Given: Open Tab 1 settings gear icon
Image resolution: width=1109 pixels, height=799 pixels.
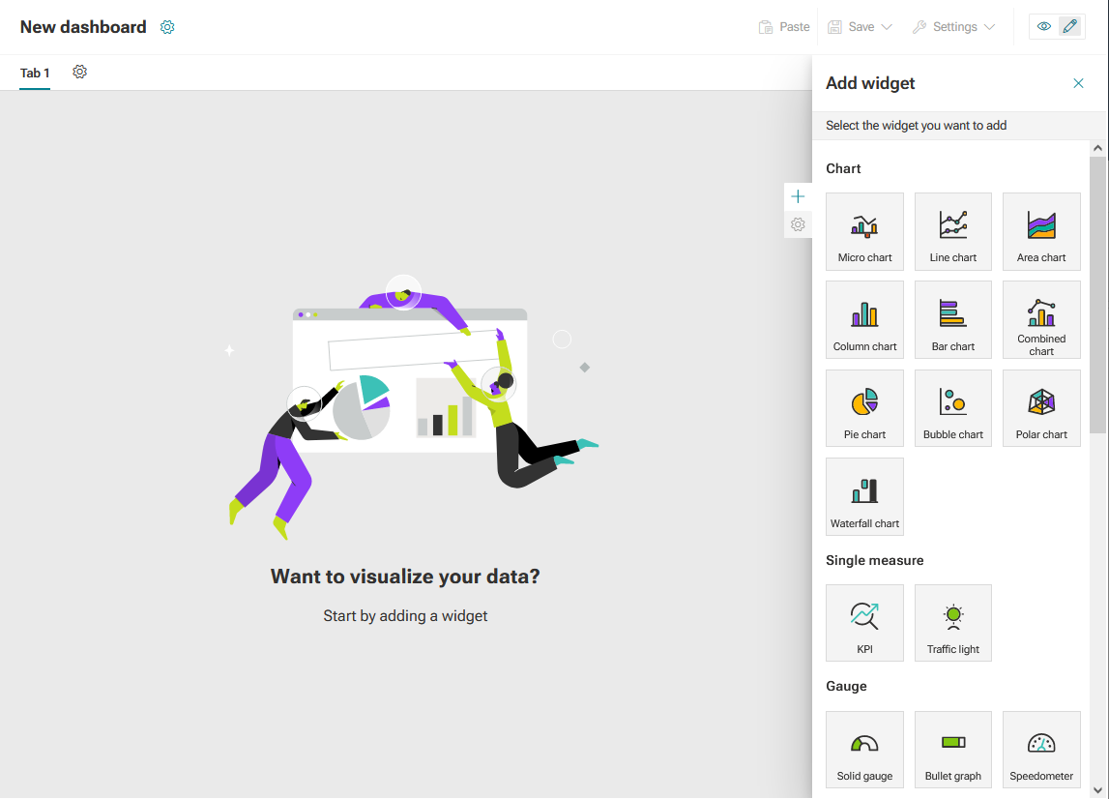Looking at the screenshot, I should pyautogui.click(x=80, y=72).
